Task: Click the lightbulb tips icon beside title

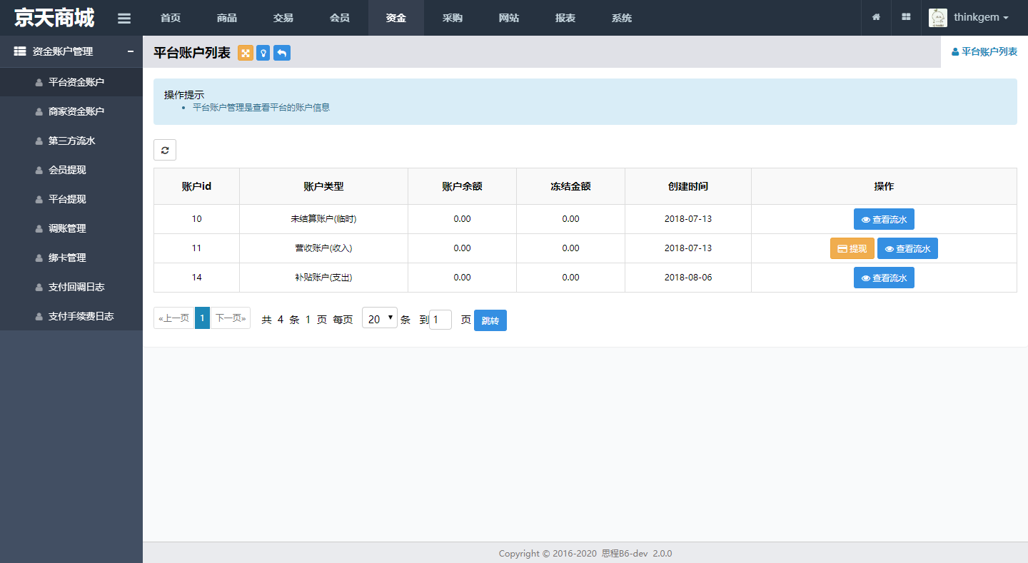Action: pyautogui.click(x=263, y=53)
